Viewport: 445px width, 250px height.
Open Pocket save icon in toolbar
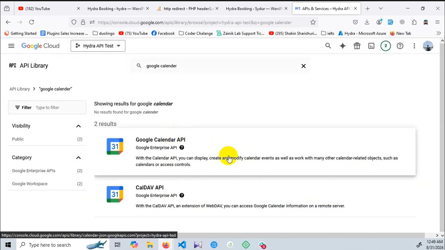355,22
